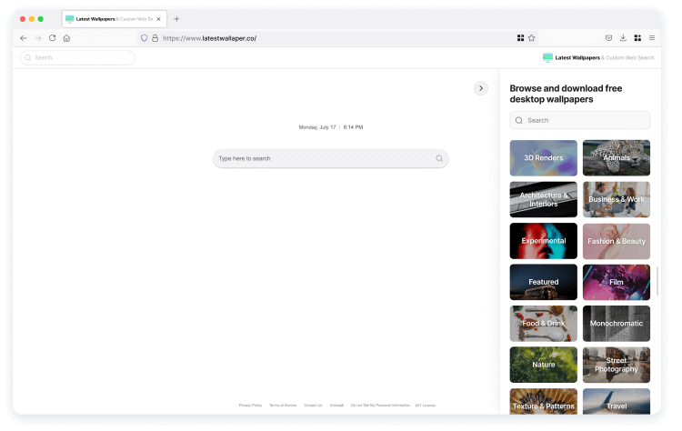Click the browser back arrow
Viewport: 682px width, 431px height.
click(24, 38)
